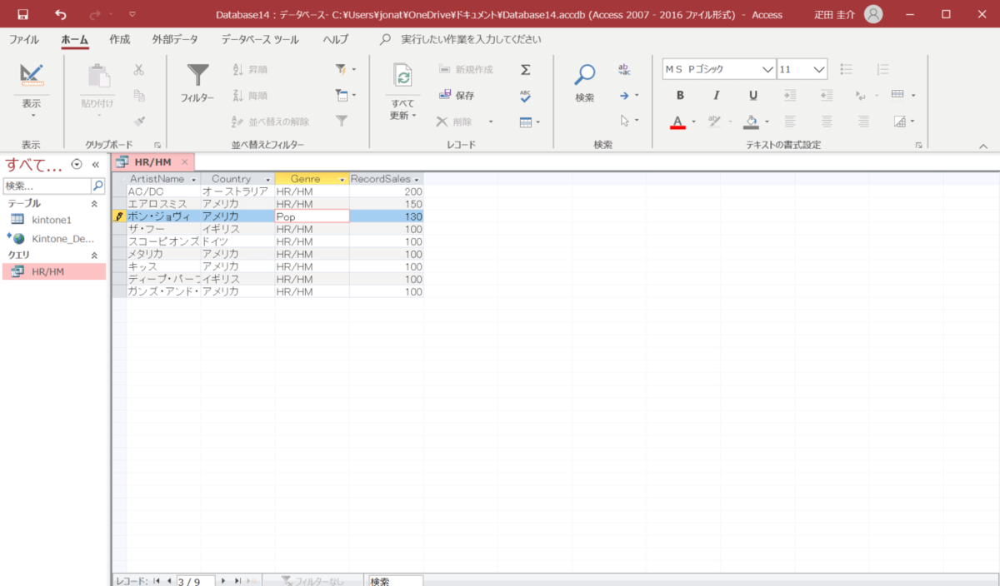Open the 検索 magnifier find tool

pos(585,75)
